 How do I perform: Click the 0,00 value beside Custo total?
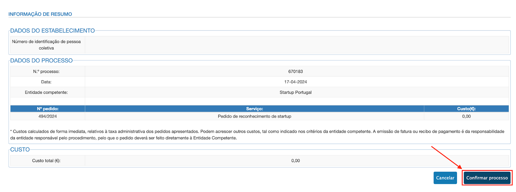295,161
